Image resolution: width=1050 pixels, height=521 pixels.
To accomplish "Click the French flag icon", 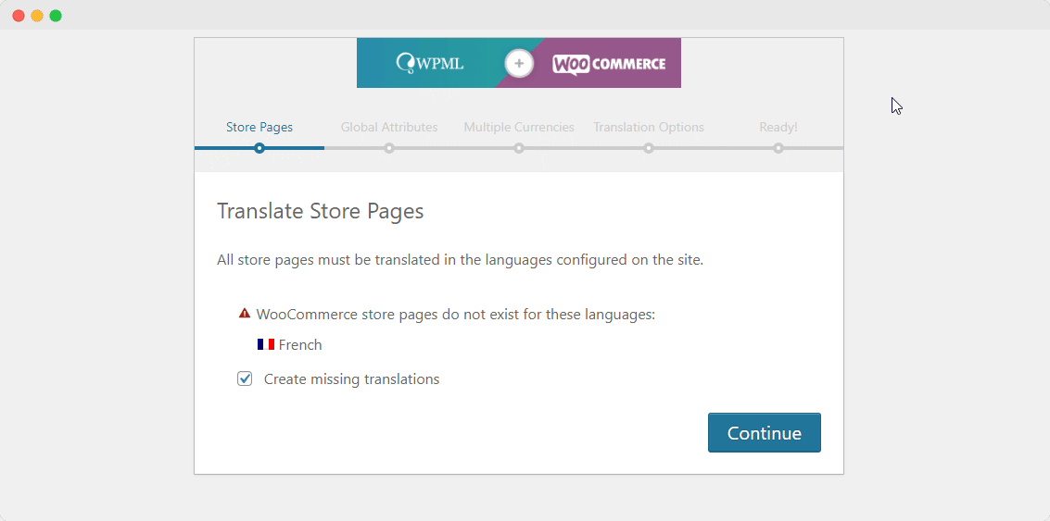I will click(266, 344).
